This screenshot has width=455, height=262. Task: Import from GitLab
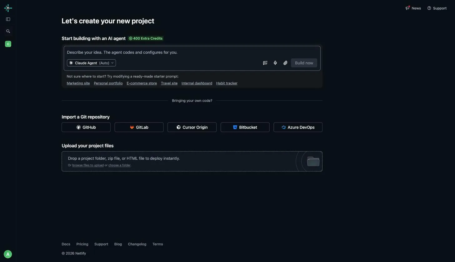pyautogui.click(x=139, y=127)
